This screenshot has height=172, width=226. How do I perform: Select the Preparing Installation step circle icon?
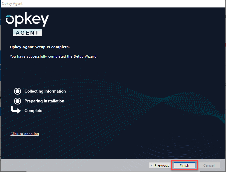click(x=17, y=101)
